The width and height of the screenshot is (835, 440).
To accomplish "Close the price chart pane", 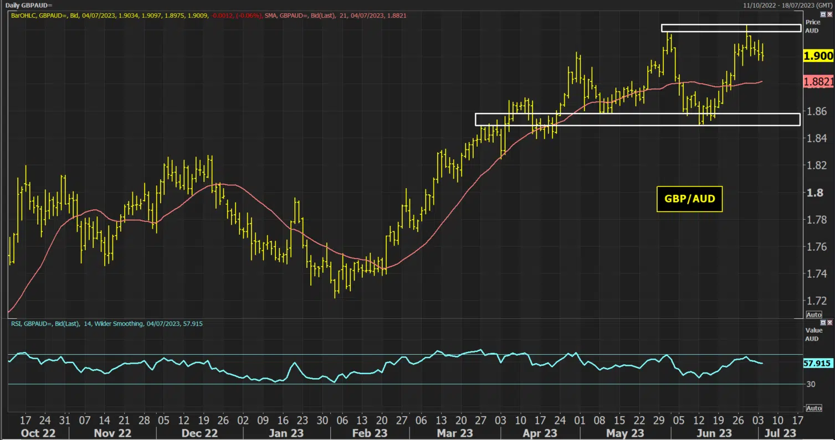I will point(829,15).
